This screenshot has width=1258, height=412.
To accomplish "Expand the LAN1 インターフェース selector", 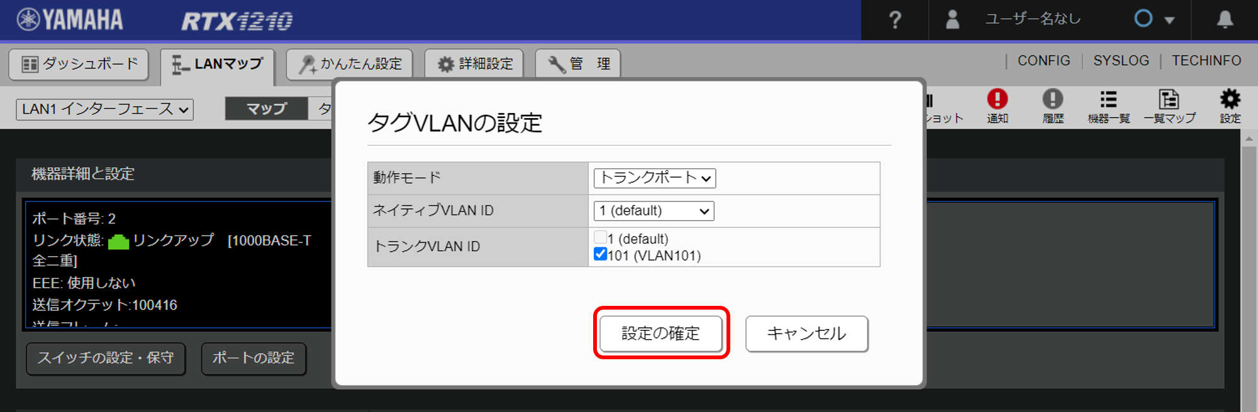I will point(104,109).
